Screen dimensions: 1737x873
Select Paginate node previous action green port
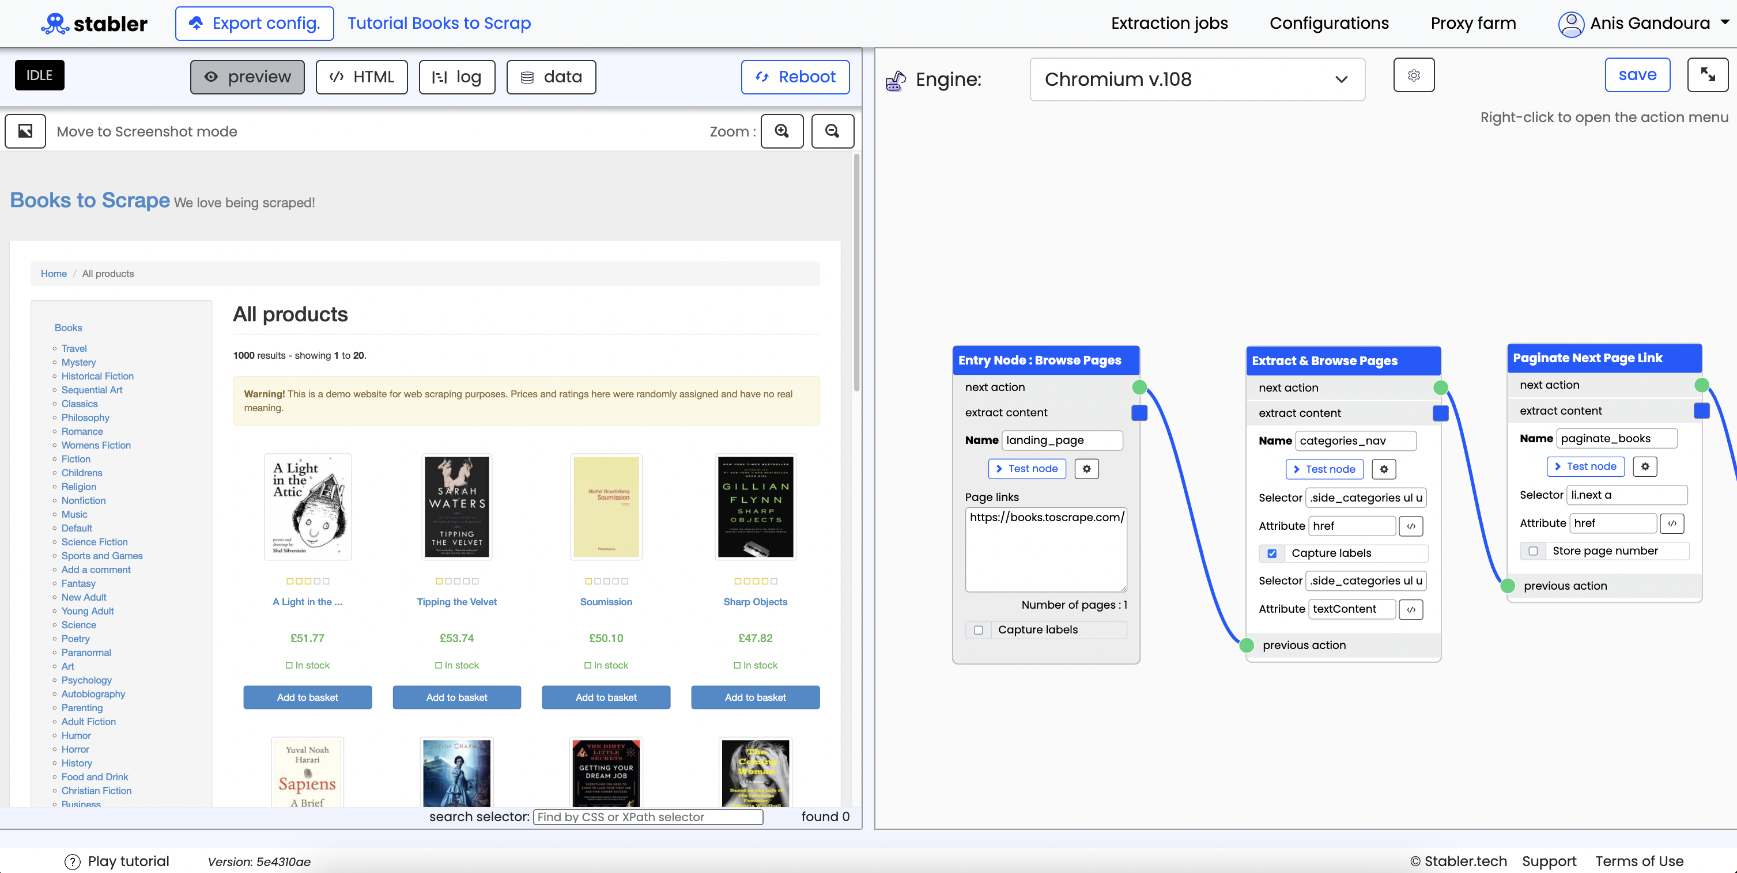(x=1508, y=586)
